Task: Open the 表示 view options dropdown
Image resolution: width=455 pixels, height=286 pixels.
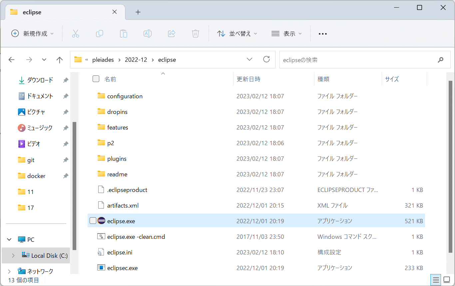Action: pos(286,33)
